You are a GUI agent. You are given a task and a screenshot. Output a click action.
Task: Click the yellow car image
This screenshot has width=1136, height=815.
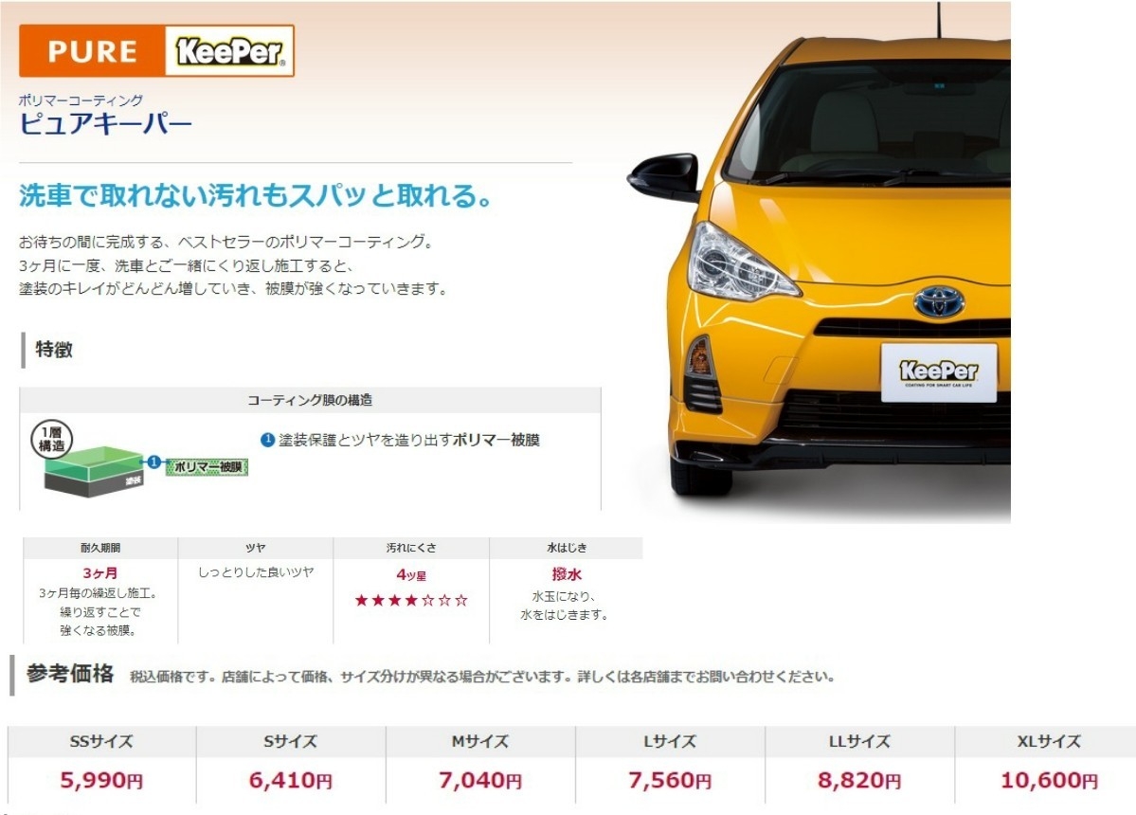[x=819, y=263]
